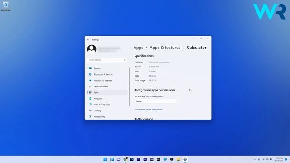Open the network tray icon

[x=263, y=159]
